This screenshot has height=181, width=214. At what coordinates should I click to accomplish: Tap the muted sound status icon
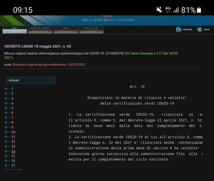click(x=159, y=10)
